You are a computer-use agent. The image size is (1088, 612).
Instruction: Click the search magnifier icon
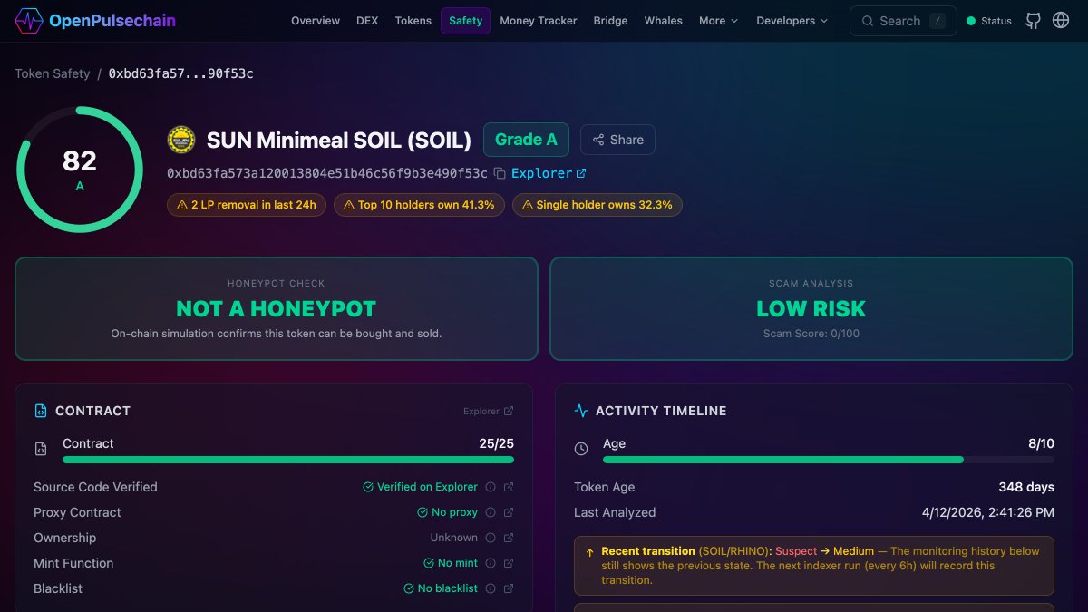tap(868, 21)
